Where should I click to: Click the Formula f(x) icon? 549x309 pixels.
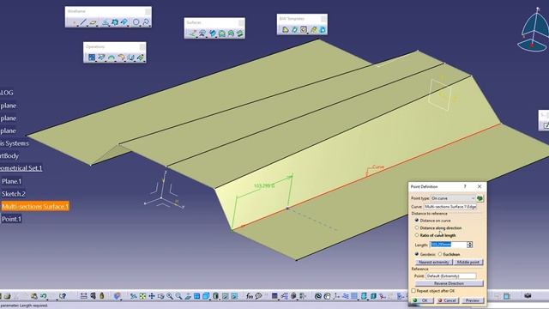tap(250, 296)
